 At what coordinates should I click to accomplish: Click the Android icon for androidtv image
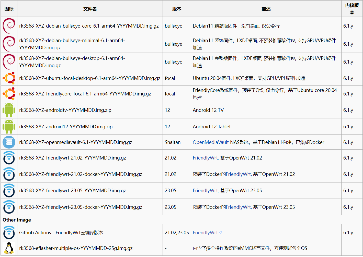(9, 110)
